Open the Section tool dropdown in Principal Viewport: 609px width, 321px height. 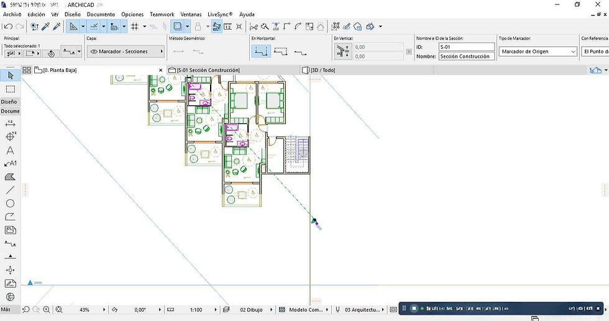coord(80,52)
